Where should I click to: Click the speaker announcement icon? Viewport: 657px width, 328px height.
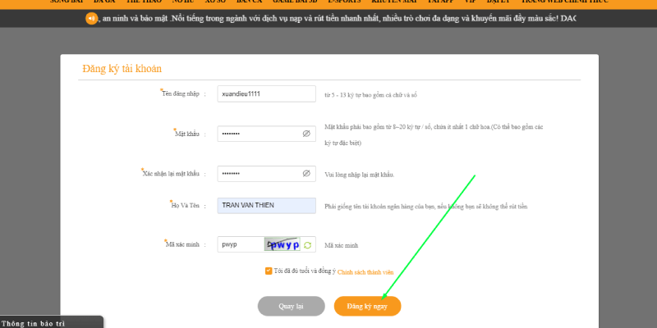coord(91,19)
